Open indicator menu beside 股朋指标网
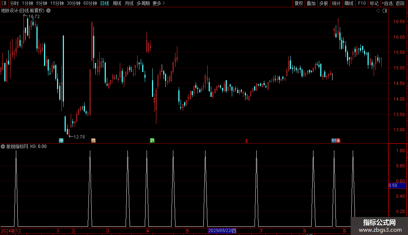Image resolution: width=408 pixels, height=235 pixels. click(3, 146)
